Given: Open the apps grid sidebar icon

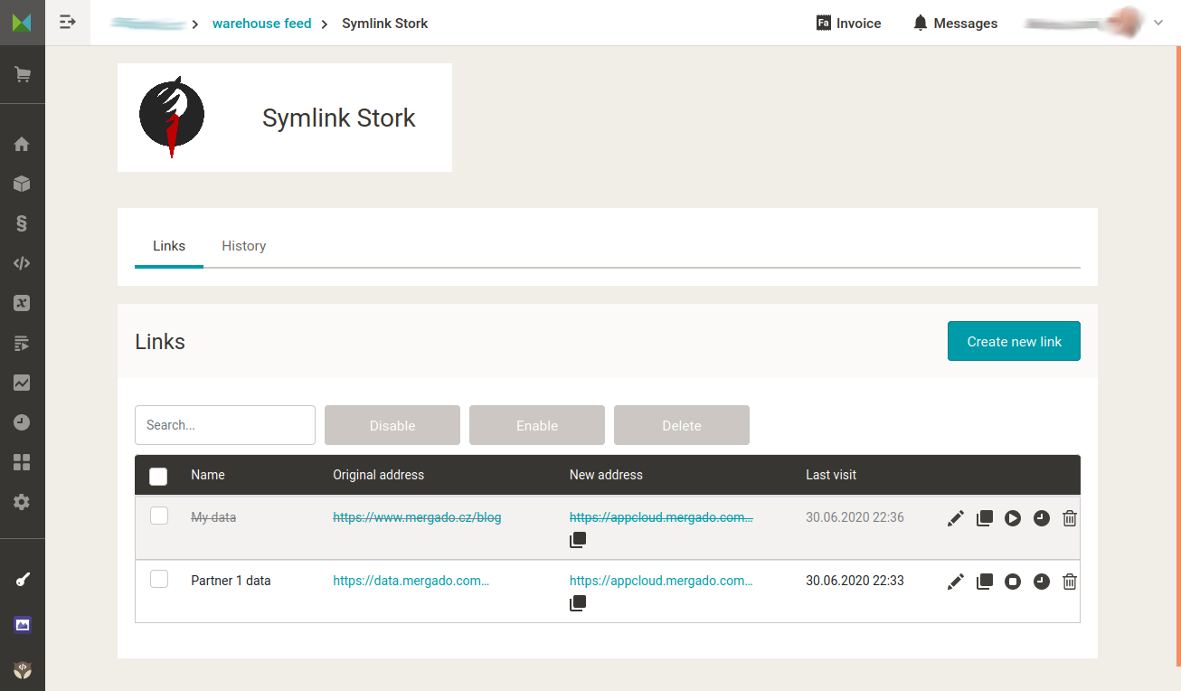Looking at the screenshot, I should (x=22, y=462).
